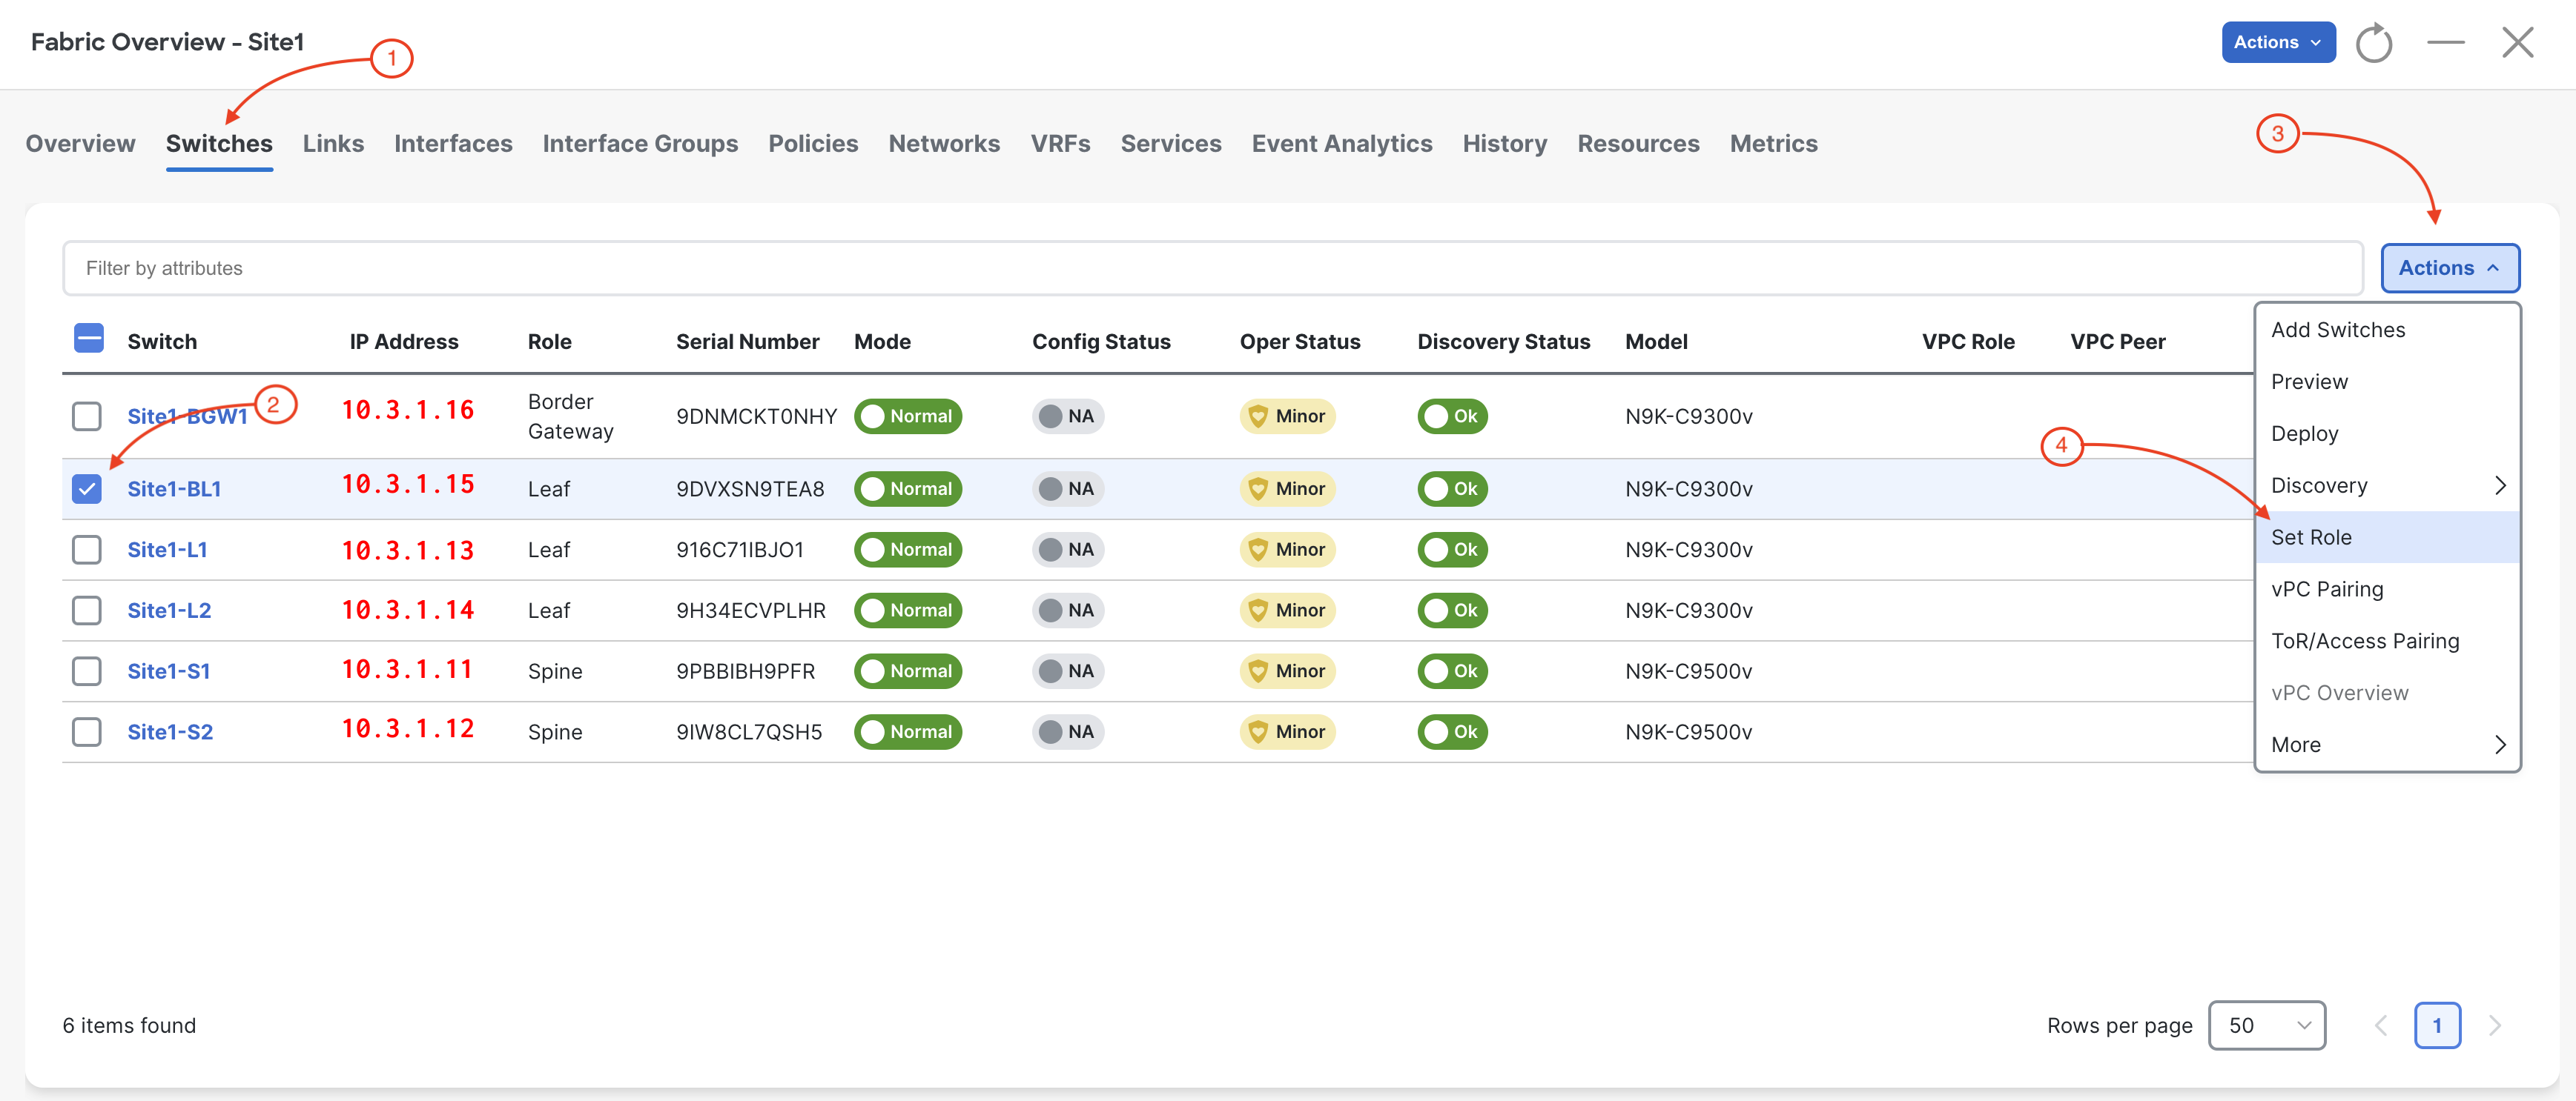This screenshot has height=1101, width=2576.
Task: Choose vPC Pairing from the menu
Action: tap(2387, 590)
